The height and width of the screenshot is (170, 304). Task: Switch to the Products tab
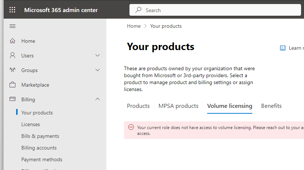138,106
